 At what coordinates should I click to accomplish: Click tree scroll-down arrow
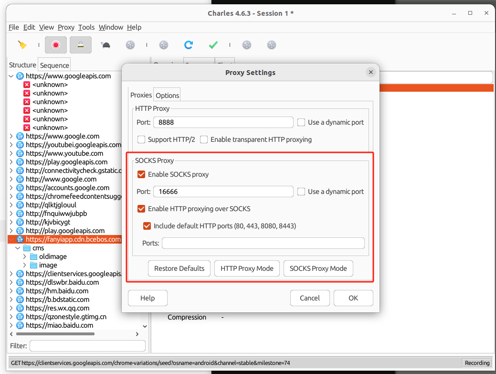(x=145, y=326)
